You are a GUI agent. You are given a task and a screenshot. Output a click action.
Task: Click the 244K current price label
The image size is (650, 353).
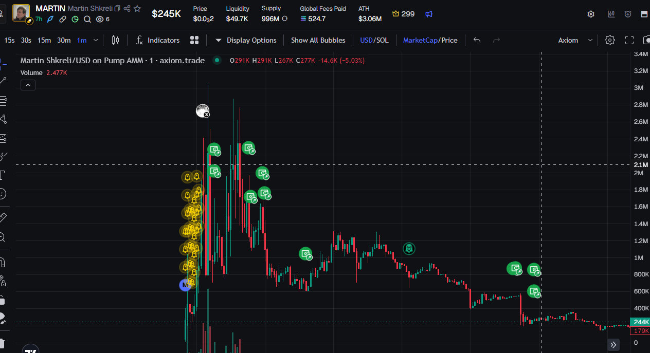(x=641, y=322)
